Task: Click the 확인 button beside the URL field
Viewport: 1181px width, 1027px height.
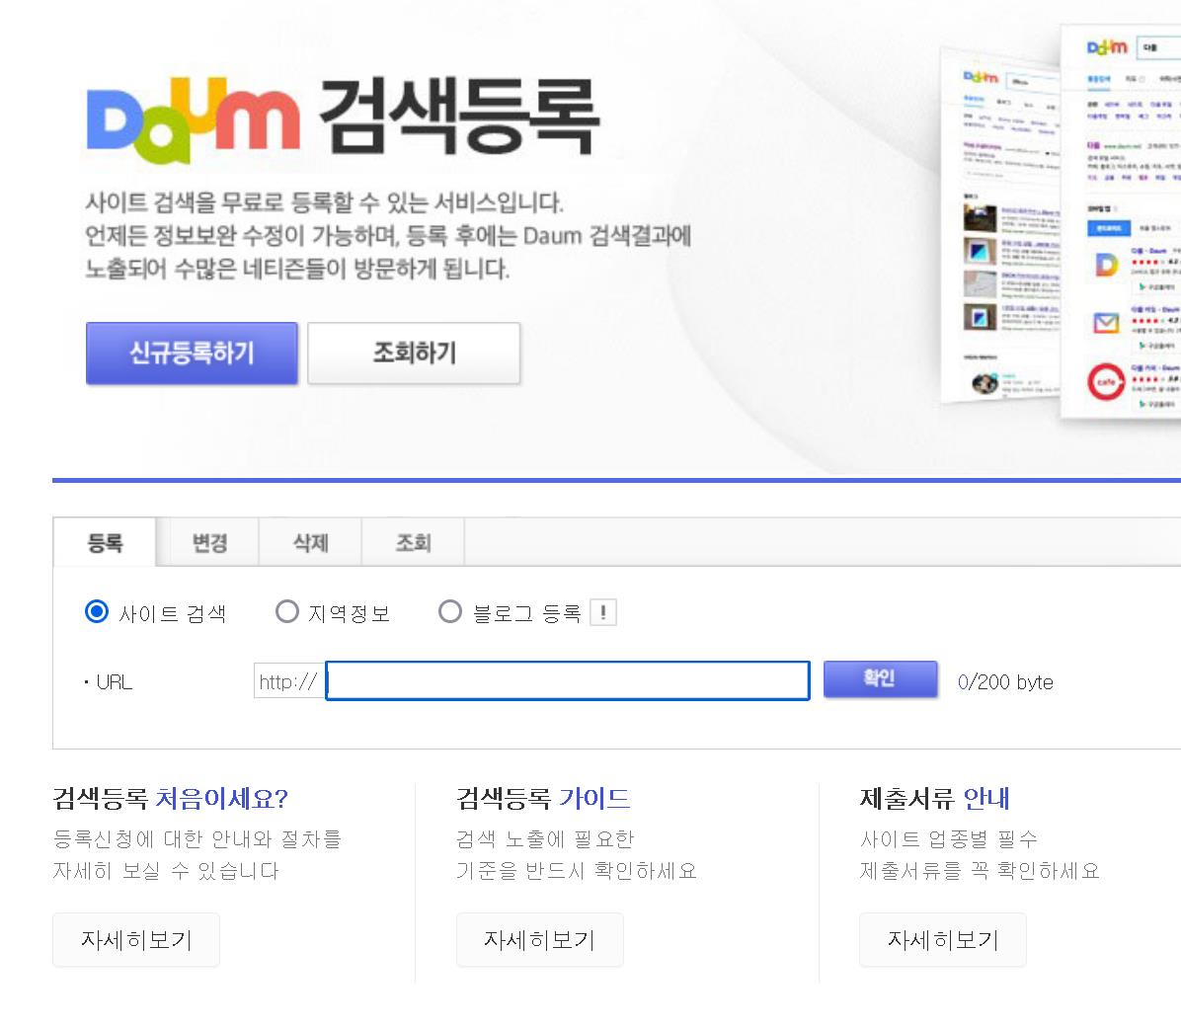Action: (881, 678)
